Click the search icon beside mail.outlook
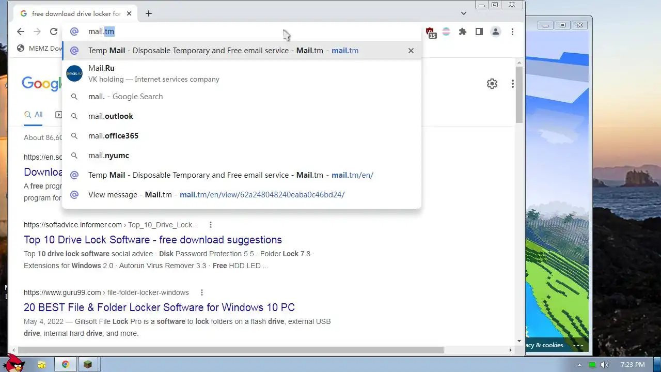Image resolution: width=661 pixels, height=372 pixels. coord(74,116)
